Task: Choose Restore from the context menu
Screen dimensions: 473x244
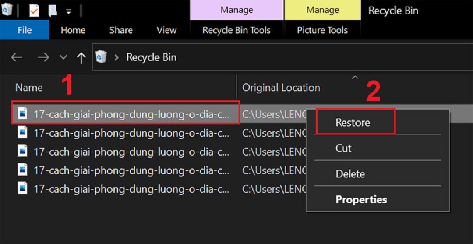Action: coord(378,122)
